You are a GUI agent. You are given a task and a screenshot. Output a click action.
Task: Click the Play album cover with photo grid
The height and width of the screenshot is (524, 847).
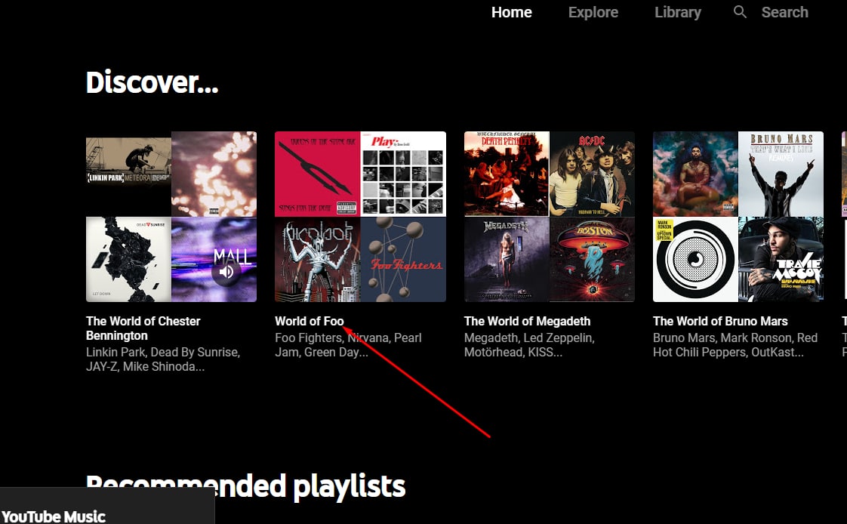[404, 174]
